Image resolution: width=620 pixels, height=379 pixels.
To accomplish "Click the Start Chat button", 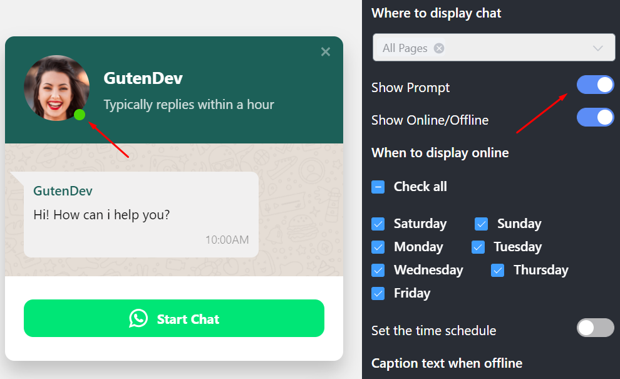I will (174, 318).
